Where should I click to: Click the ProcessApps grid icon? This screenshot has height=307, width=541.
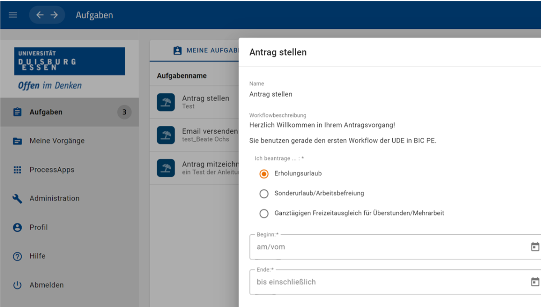pyautogui.click(x=18, y=170)
